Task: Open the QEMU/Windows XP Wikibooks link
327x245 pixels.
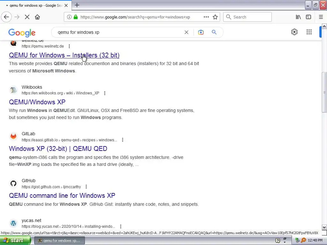Action: tap(37, 102)
